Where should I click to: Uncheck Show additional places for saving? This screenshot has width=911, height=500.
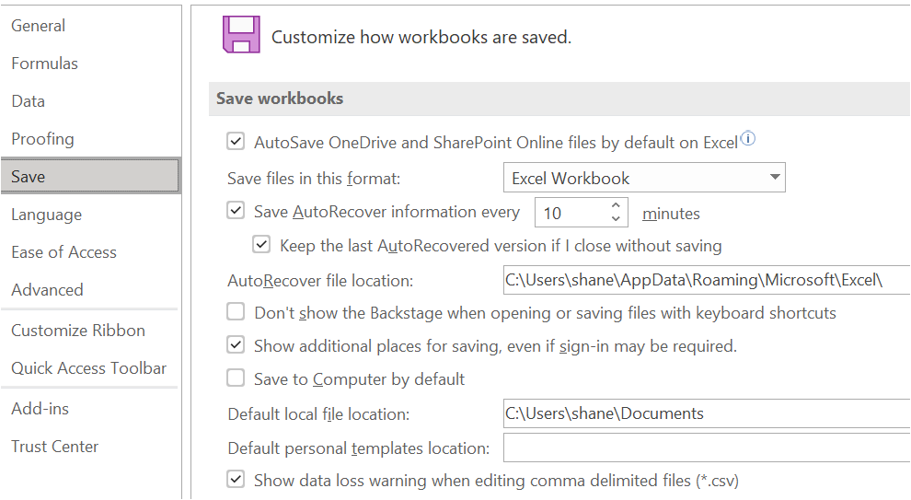coord(236,344)
